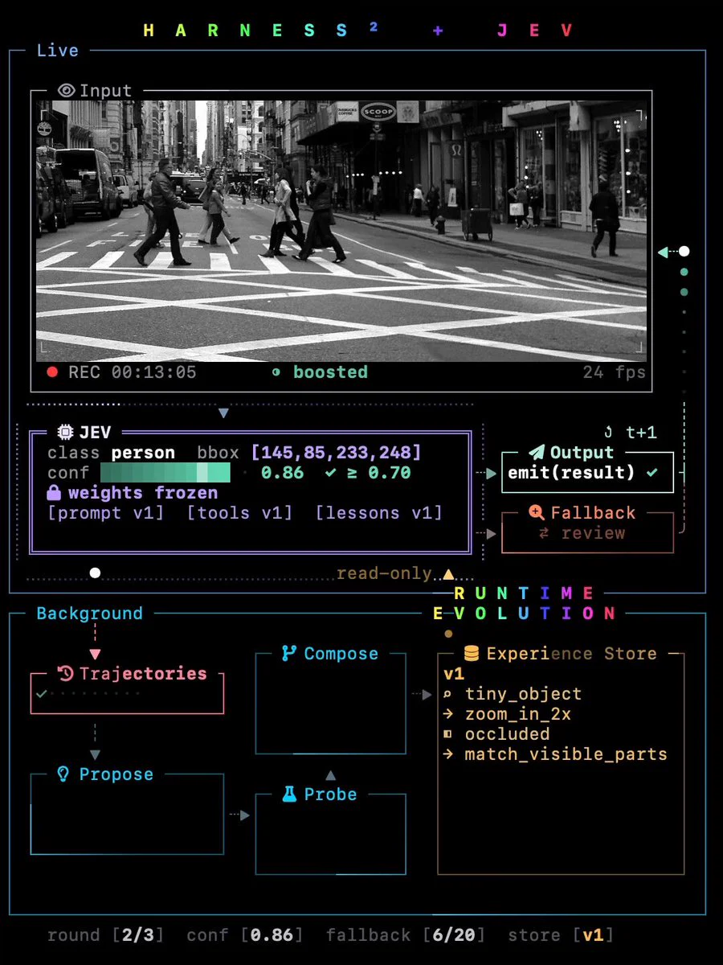Click the Trajectories box title
The height and width of the screenshot is (965, 723).
pos(143,674)
